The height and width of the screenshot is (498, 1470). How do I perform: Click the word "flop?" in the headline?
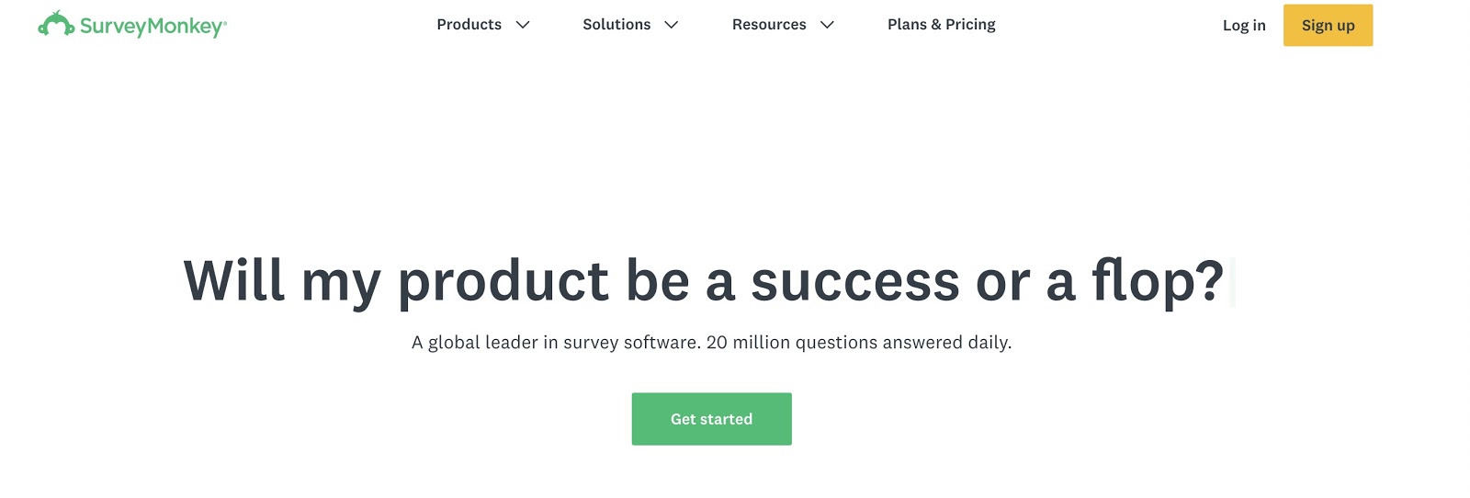click(1157, 281)
